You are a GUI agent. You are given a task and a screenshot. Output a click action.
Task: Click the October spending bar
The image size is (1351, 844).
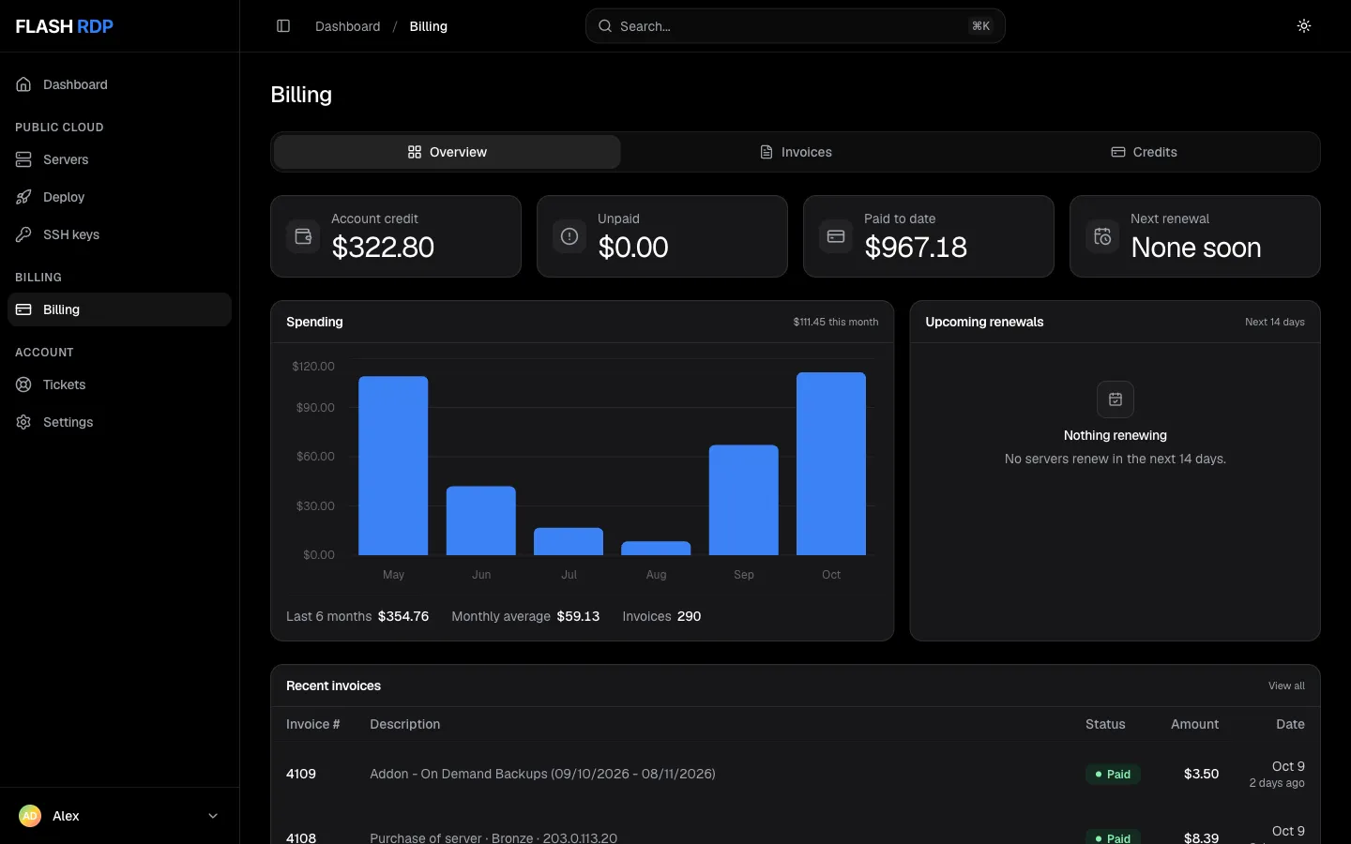831,464
